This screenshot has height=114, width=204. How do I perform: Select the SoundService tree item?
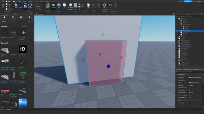pos(184,59)
